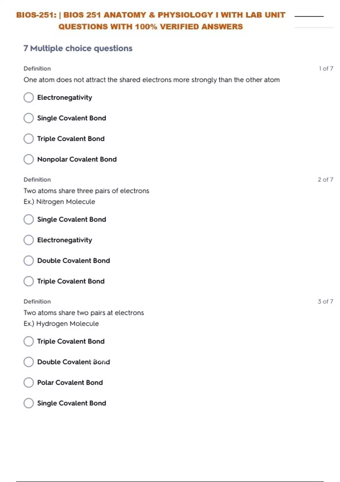Choose Triple Covalent Bond in question 3
The height and width of the screenshot is (482, 340).
coord(29,341)
